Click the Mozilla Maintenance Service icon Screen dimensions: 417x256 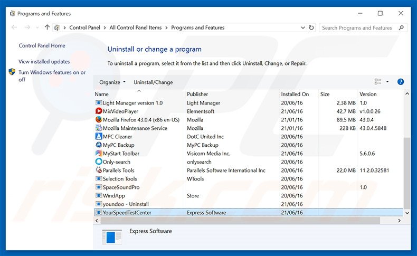coord(98,128)
